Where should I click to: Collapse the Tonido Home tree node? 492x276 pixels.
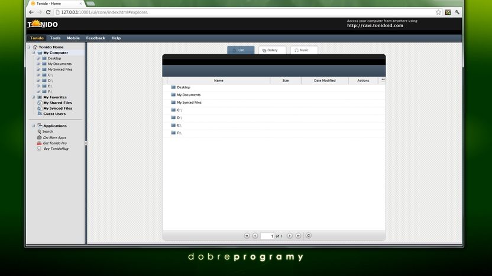tap(29, 47)
